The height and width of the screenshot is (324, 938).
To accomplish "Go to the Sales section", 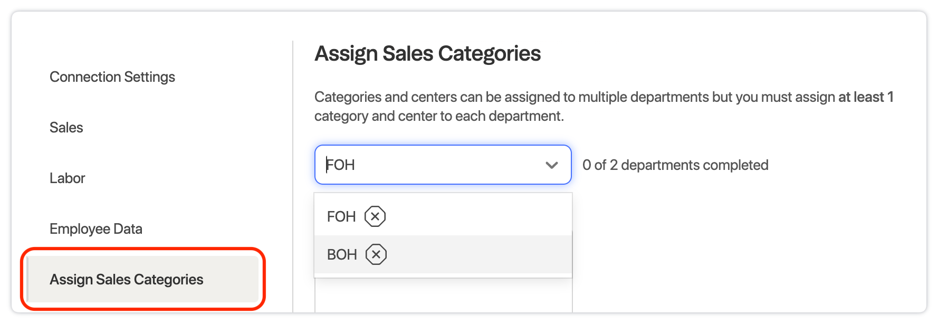I will pos(66,128).
